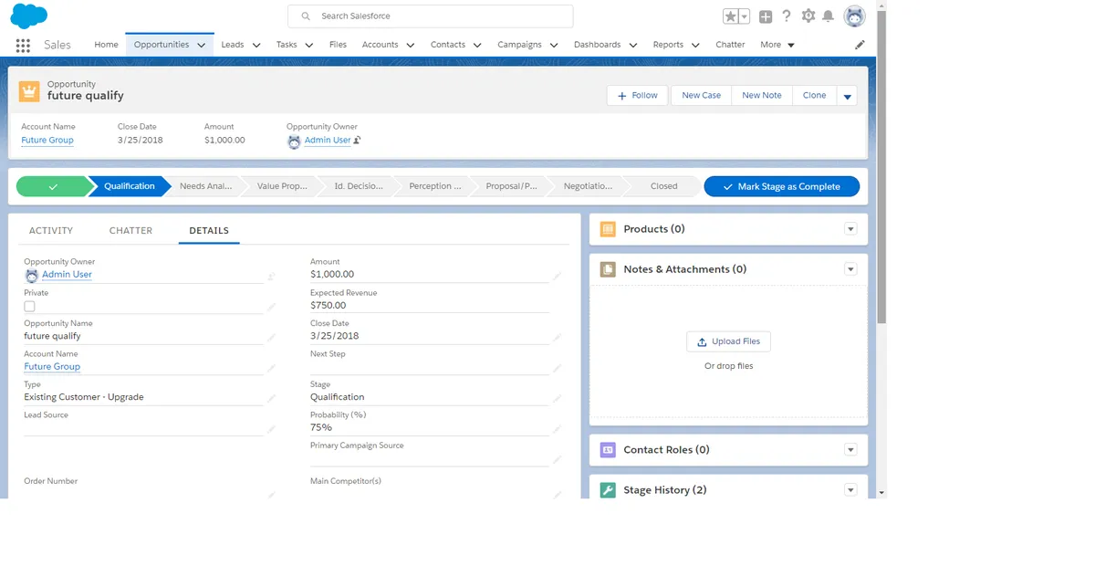Switch to the ACTIVITY tab
This screenshot has width=1095, height=587.
(x=51, y=230)
